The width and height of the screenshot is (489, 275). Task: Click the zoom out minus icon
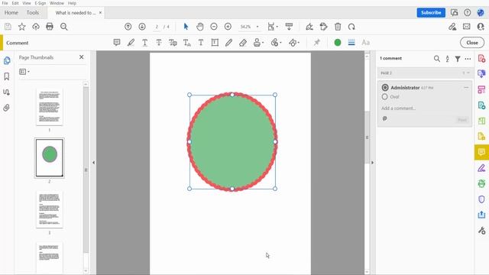tap(214, 27)
